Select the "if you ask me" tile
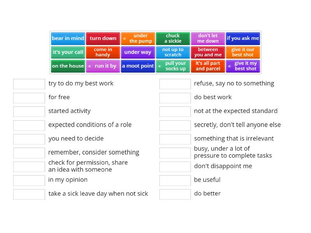This screenshot has width=311, height=233. click(x=243, y=38)
